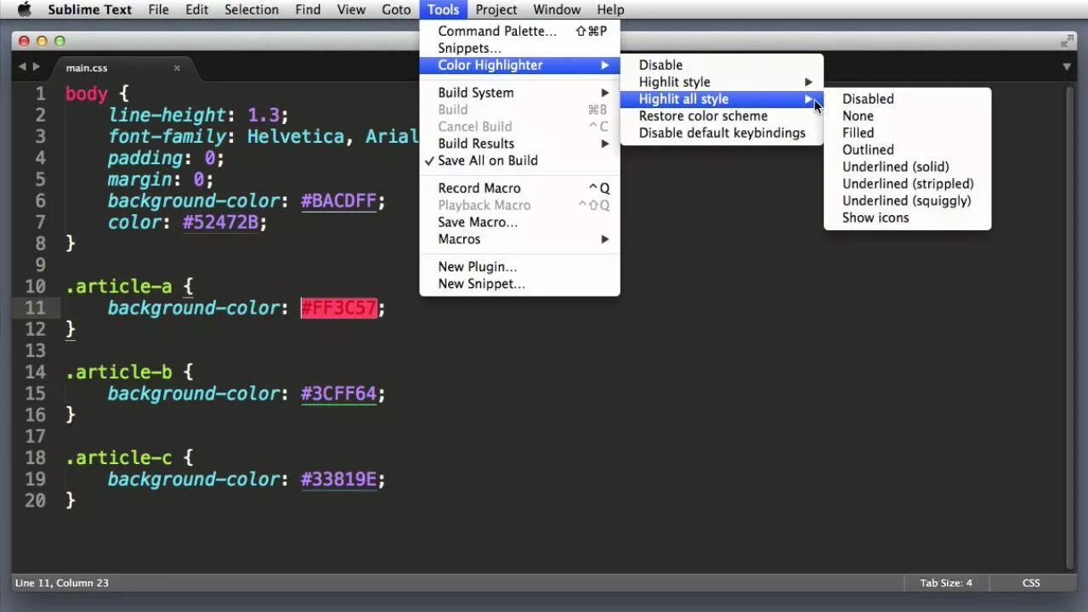Choose Disabled highlight style option
The width and height of the screenshot is (1088, 612).
point(907,99)
